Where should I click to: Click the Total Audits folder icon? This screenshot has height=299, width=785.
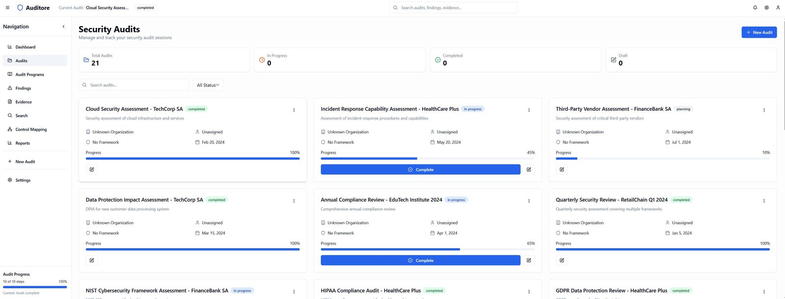86,60
